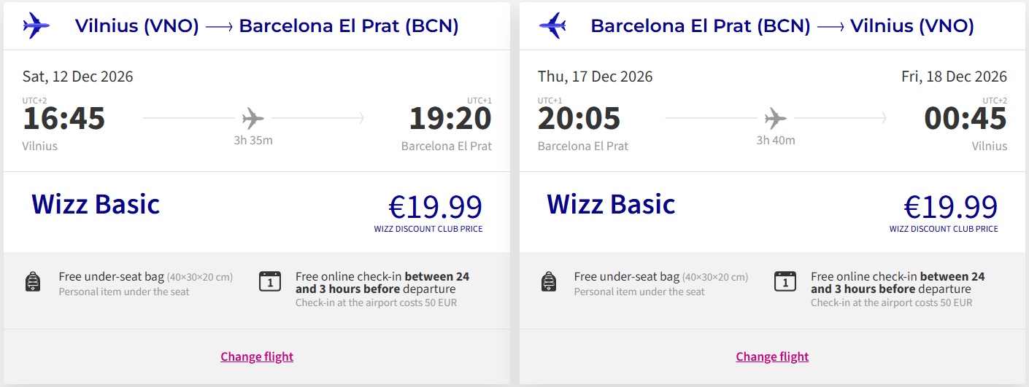Screen dimensions: 1029x387
Task: Click the €19.99 price on the return flight
Action: pos(951,207)
